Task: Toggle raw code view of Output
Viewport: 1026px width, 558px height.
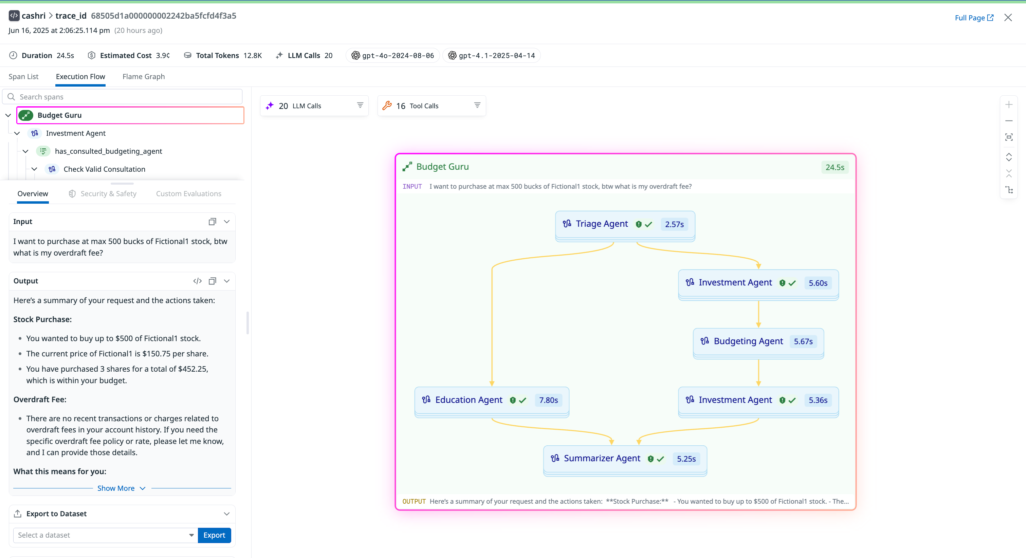Action: (x=197, y=281)
